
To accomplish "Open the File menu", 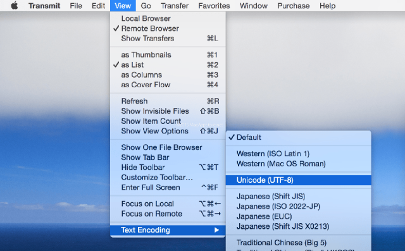I will click(x=76, y=6).
